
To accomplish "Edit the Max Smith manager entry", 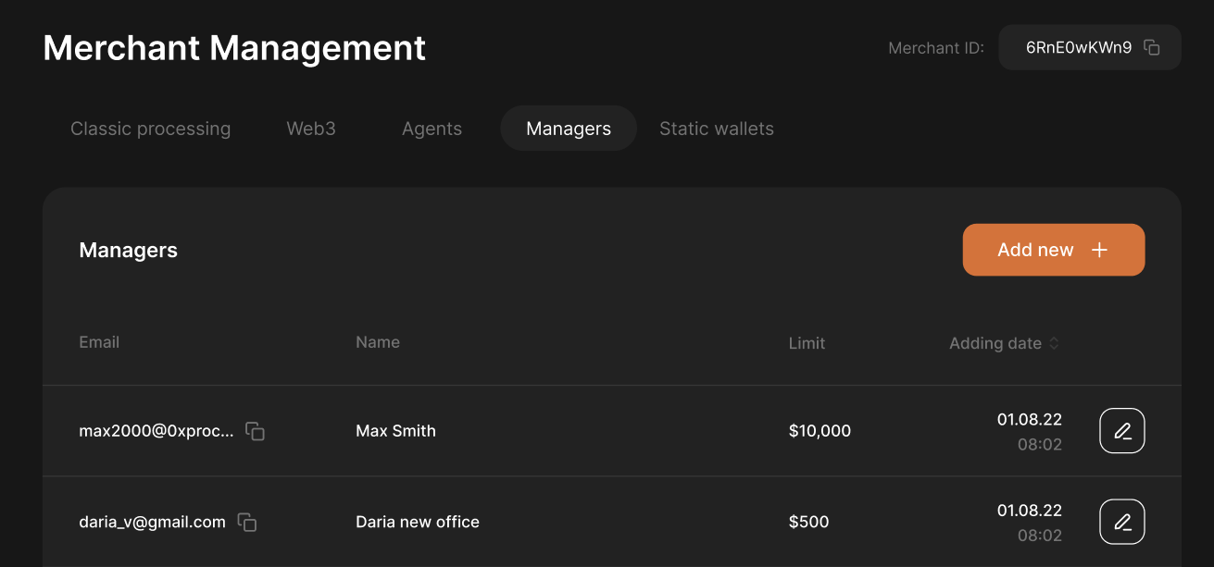I will [x=1121, y=431].
